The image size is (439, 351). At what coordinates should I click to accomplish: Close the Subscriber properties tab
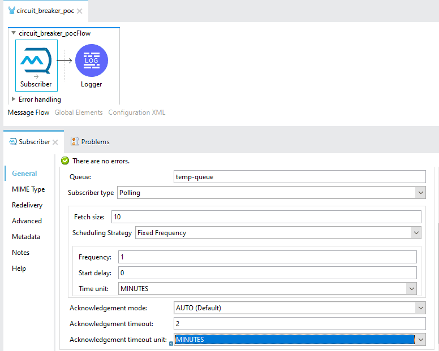(x=55, y=142)
